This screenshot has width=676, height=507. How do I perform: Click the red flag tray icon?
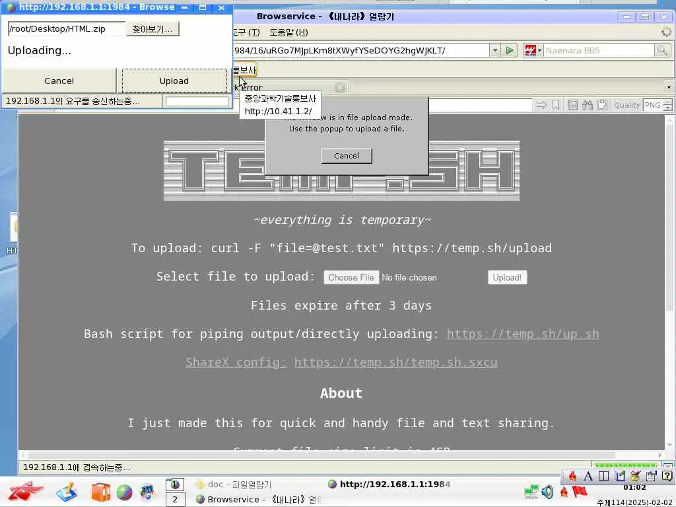point(580,491)
